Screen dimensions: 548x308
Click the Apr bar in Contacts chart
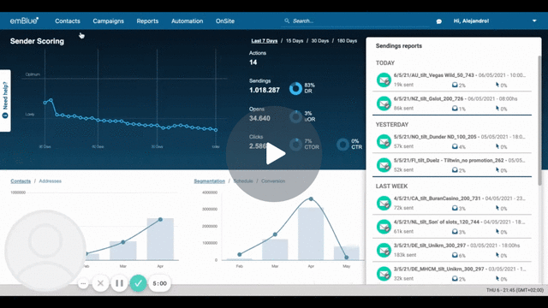click(160, 239)
